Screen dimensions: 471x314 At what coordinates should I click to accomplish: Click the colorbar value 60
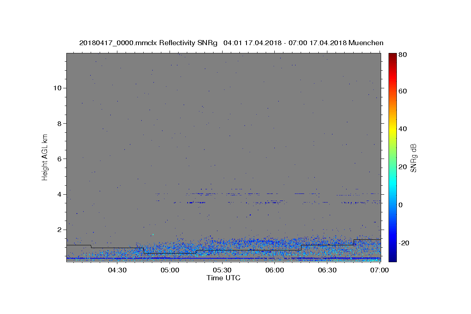(403, 91)
